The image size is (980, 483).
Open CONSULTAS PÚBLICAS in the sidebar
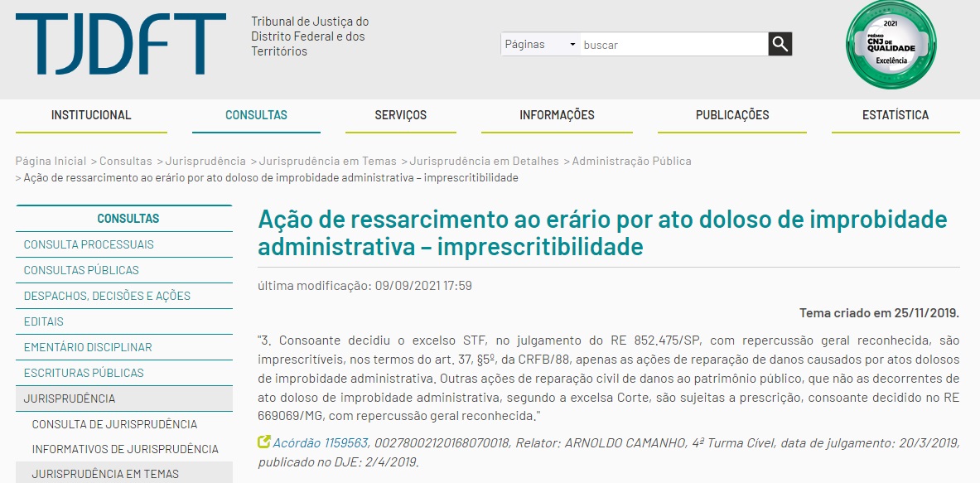[x=123, y=270]
